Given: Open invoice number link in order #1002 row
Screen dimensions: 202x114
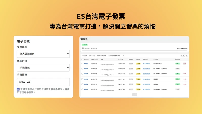Looking at the screenshot, I should [x=146, y=84].
